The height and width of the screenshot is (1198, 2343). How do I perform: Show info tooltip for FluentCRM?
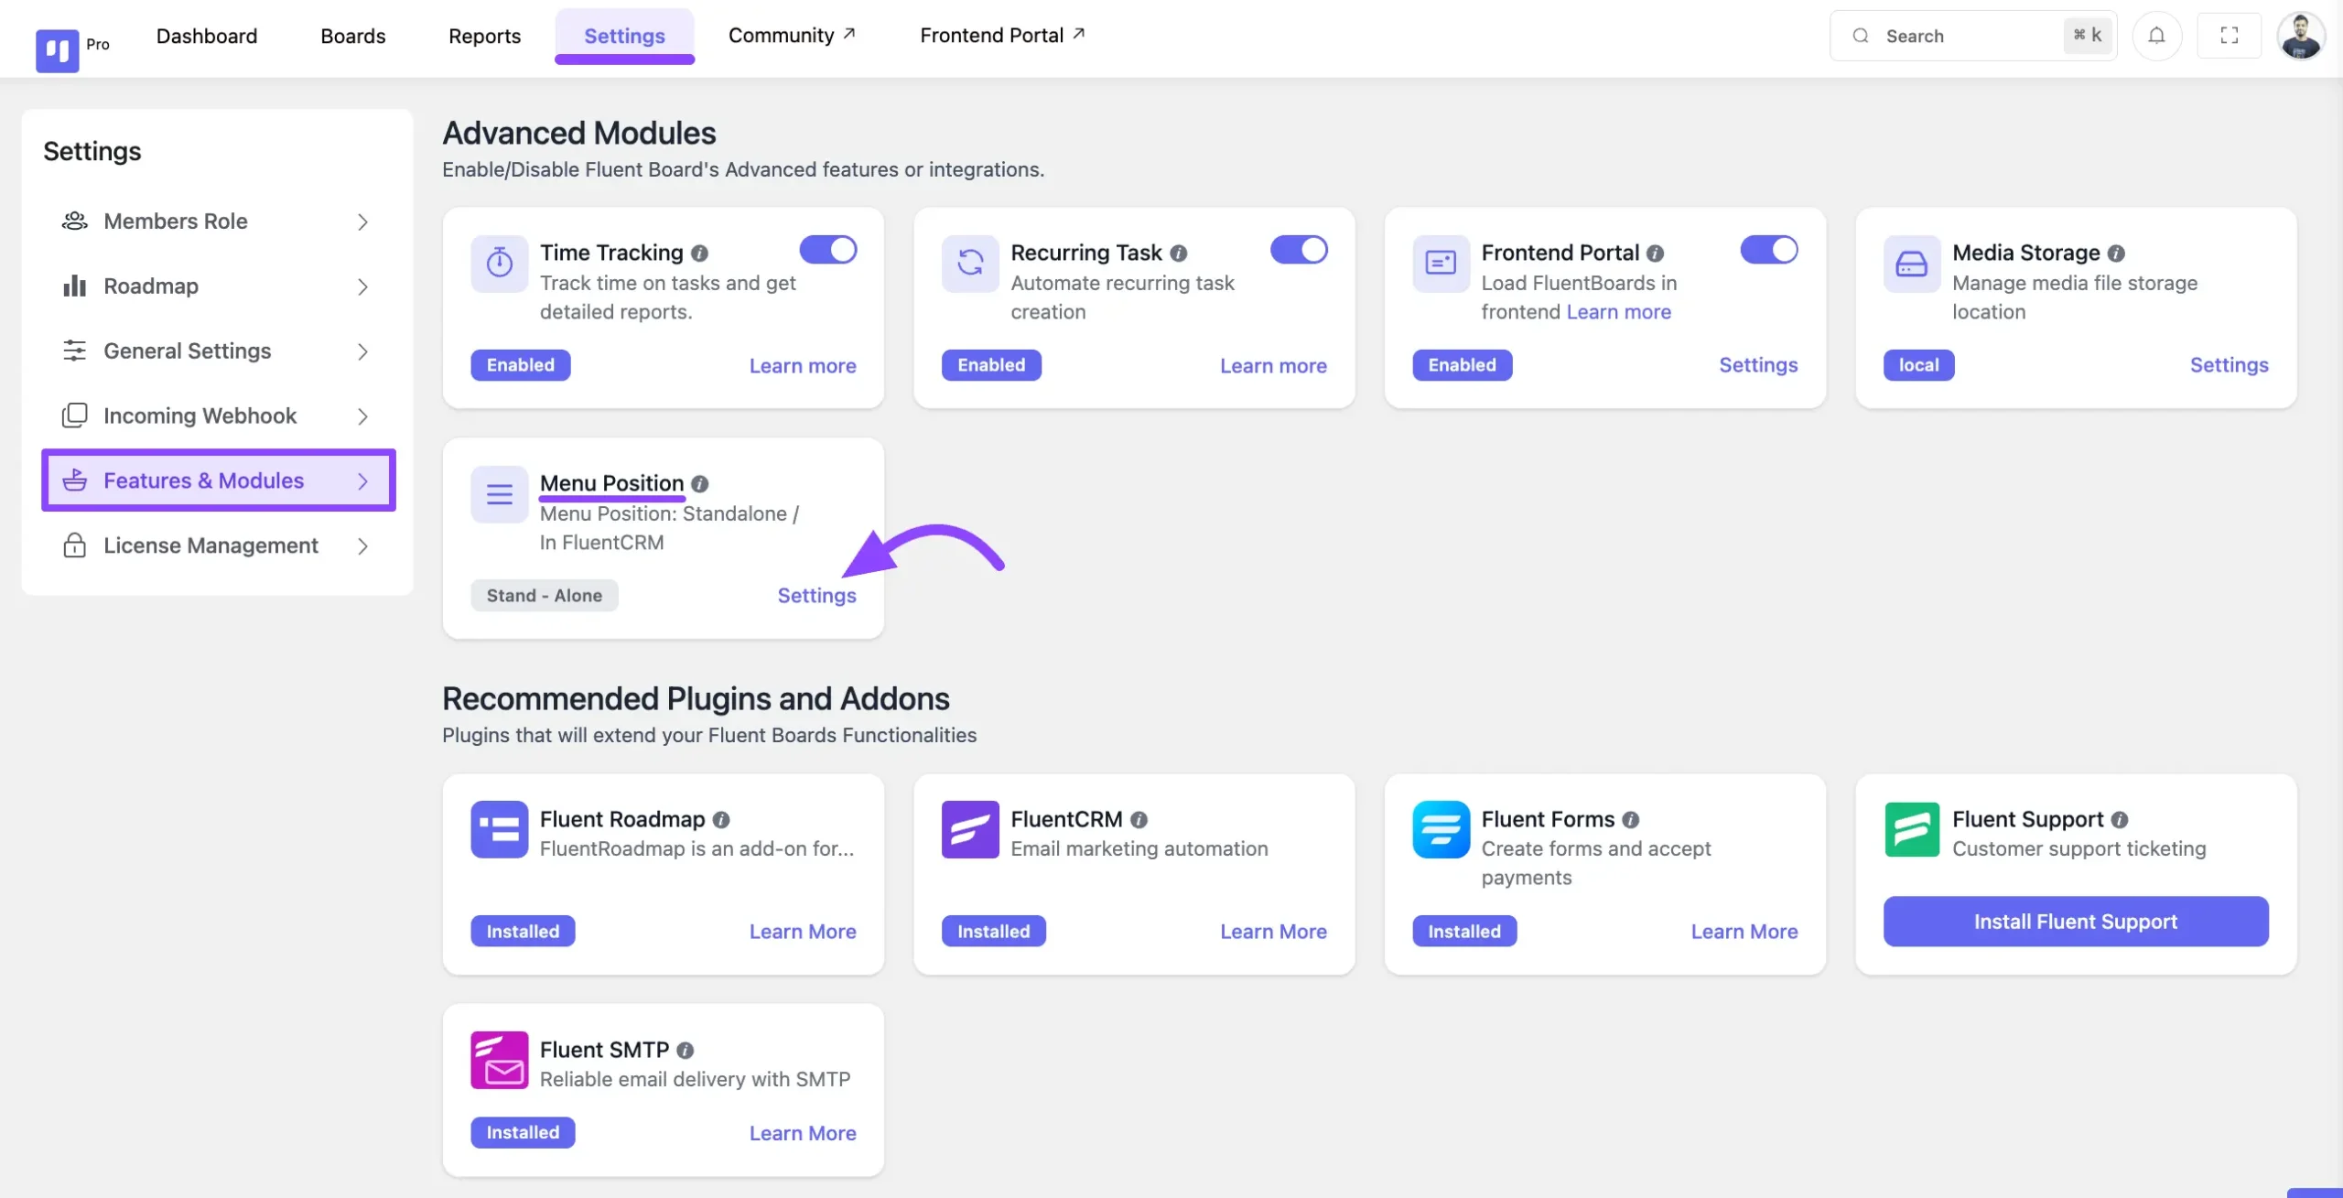pyautogui.click(x=1139, y=820)
